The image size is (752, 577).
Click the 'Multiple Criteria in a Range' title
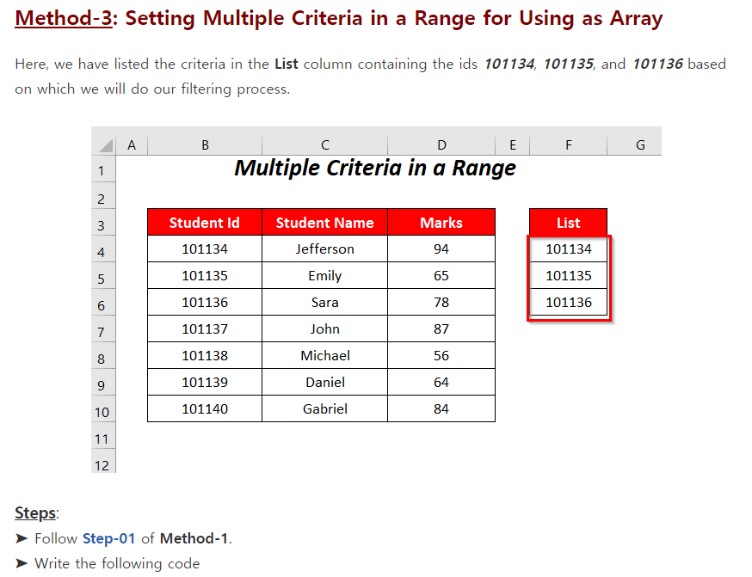point(375,169)
